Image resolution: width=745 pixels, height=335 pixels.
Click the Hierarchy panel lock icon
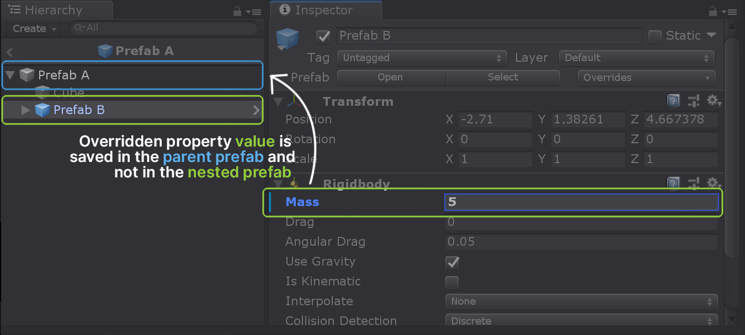tap(237, 10)
